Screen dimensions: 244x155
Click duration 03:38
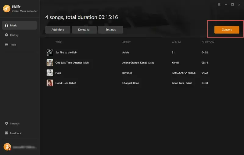pyautogui.click(x=205, y=83)
